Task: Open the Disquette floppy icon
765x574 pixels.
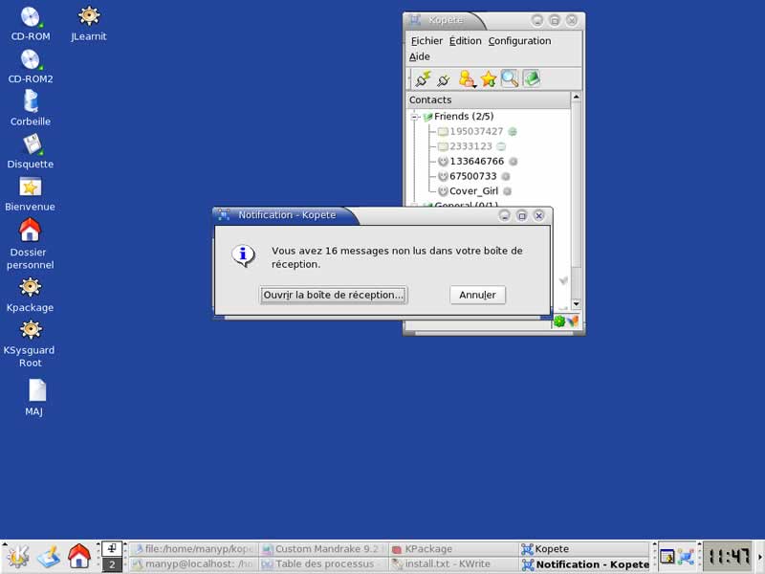Action: point(31,151)
